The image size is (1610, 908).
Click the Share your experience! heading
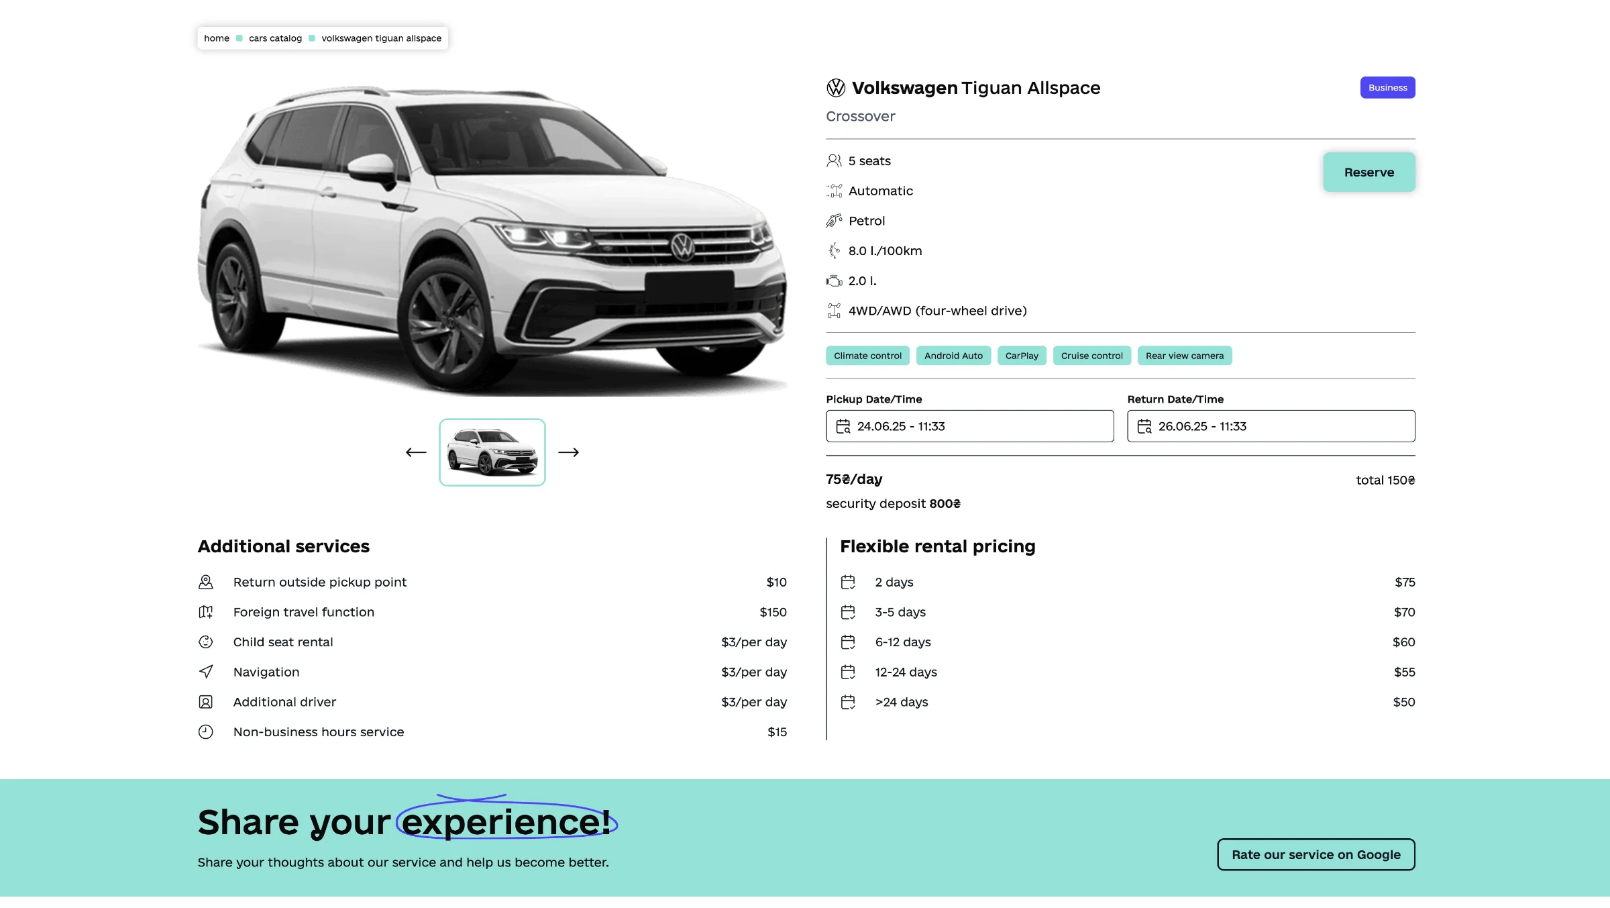click(x=405, y=821)
